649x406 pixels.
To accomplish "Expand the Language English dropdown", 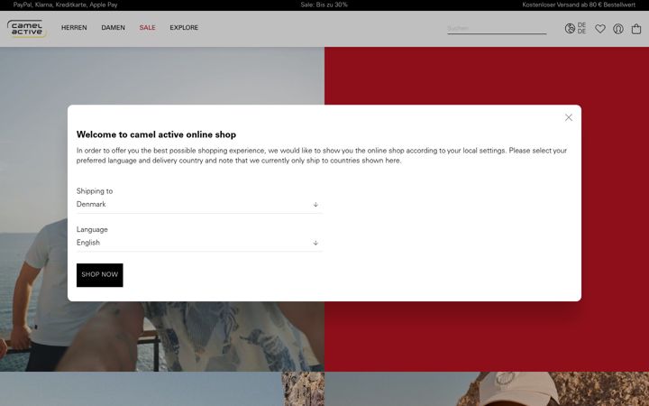I will [x=198, y=243].
